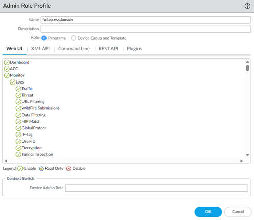254x220 pixels.
Task: Open the help question mark icon
Action: click(247, 6)
